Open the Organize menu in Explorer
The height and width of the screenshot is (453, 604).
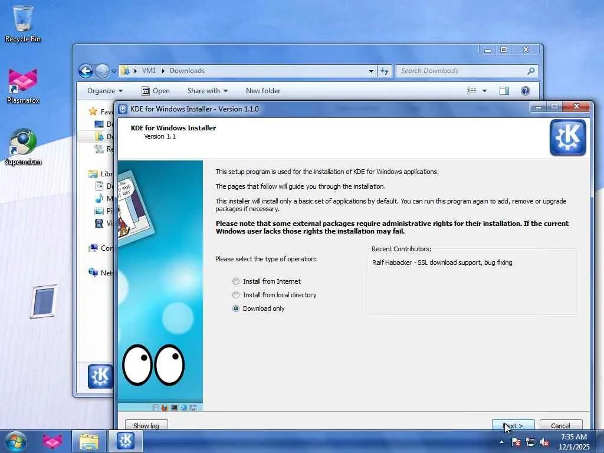105,91
